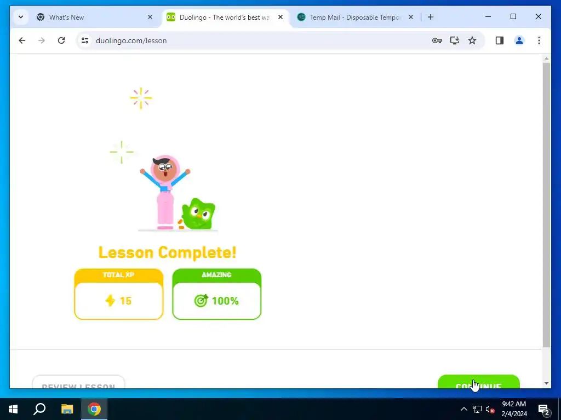The height and width of the screenshot is (420, 561).
Task: Close the What's New tab
Action: [150, 17]
